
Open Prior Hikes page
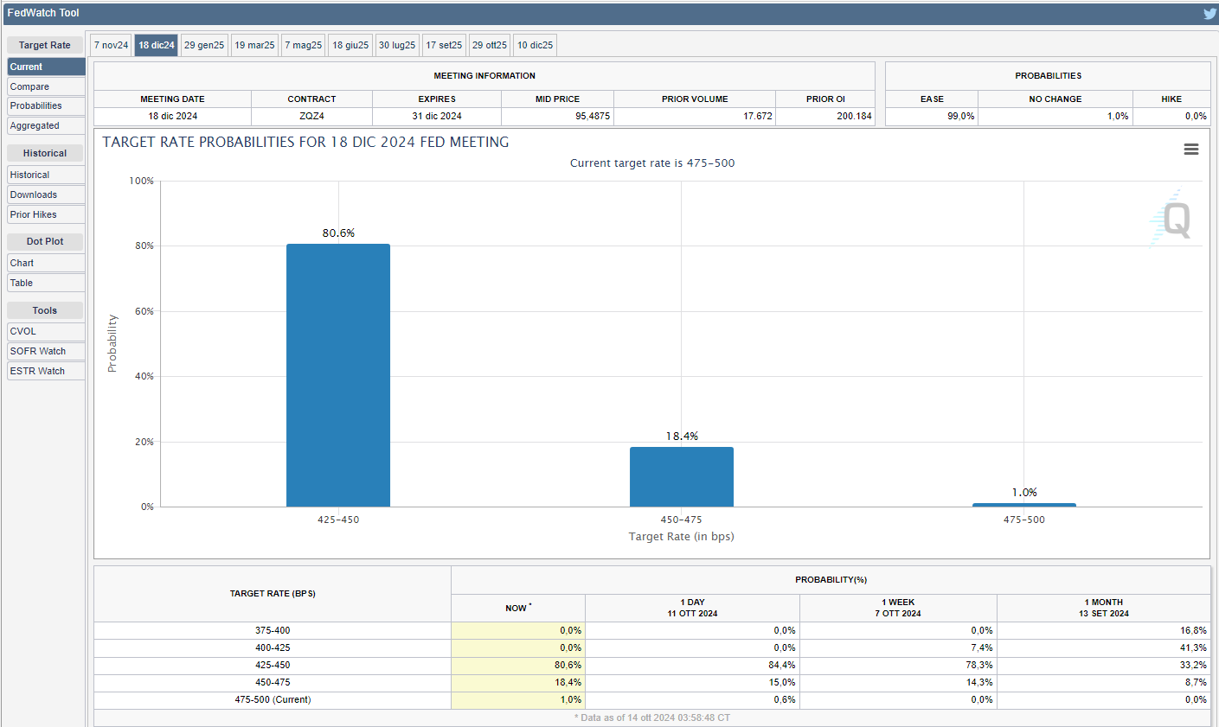(x=46, y=214)
